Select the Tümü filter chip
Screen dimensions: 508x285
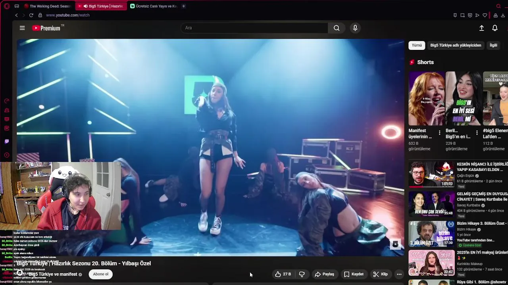[417, 45]
